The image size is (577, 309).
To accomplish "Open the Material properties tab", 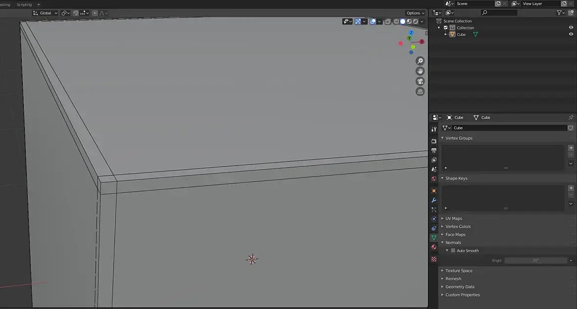I will point(434,247).
